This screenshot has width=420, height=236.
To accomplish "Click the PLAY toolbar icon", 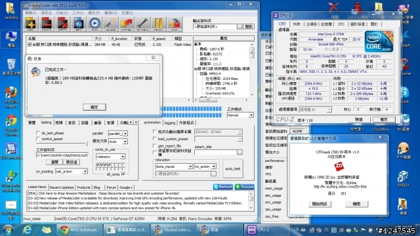I will point(94,24).
